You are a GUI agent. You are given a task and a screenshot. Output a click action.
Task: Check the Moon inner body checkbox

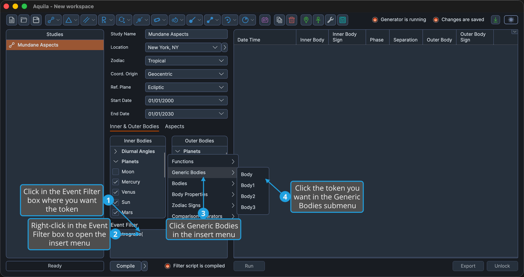coord(116,172)
